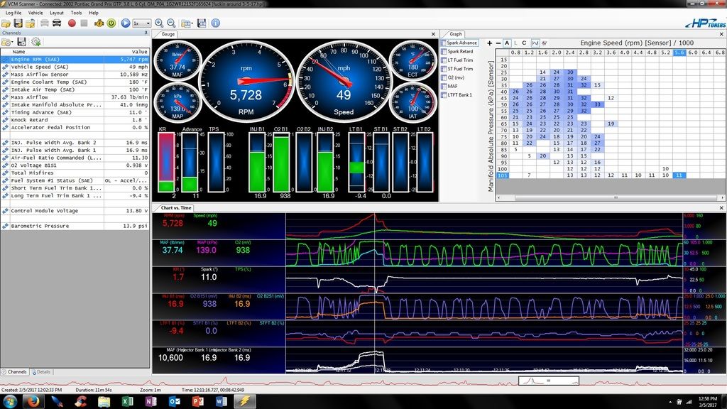Click the plus button in graph toolbar
Image resolution: width=727 pixels, height=409 pixels.
pyautogui.click(x=489, y=43)
